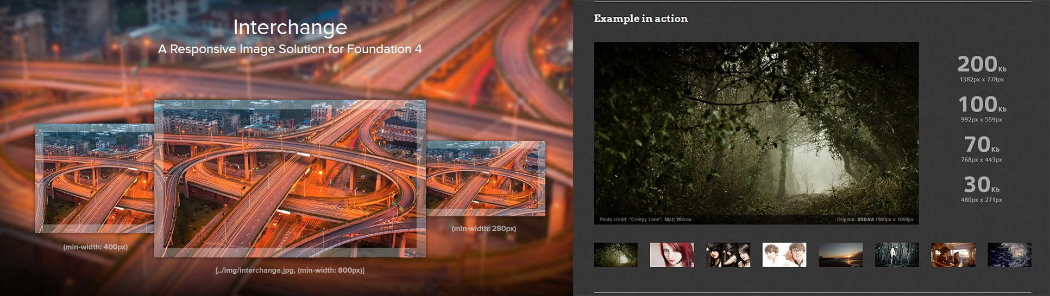
Task: Click the large Creepy Lane forest photo
Action: tap(756, 133)
